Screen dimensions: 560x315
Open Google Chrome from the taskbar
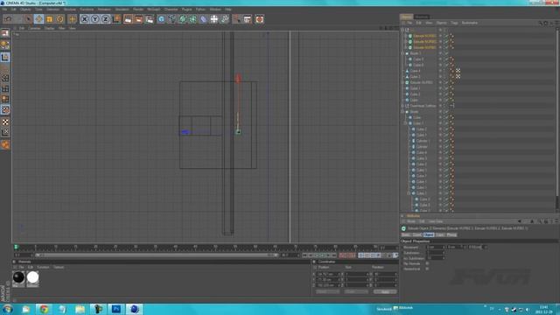point(44,309)
